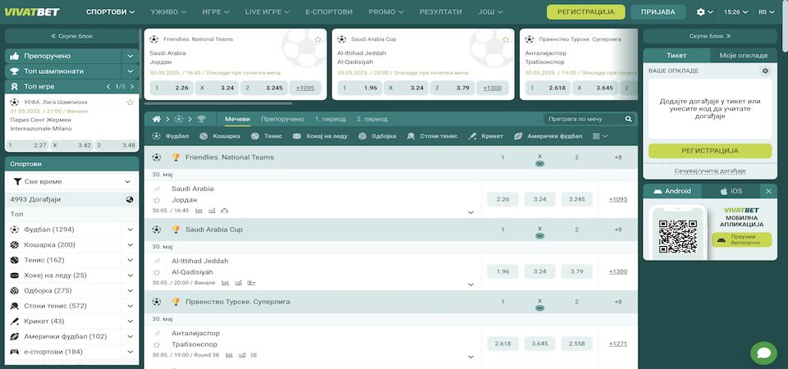The height and width of the screenshot is (369, 788).
Task: Open the live chat bubble
Action: click(x=763, y=353)
